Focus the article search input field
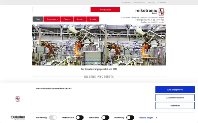This screenshot has height=123, width=198. pos(61,10)
